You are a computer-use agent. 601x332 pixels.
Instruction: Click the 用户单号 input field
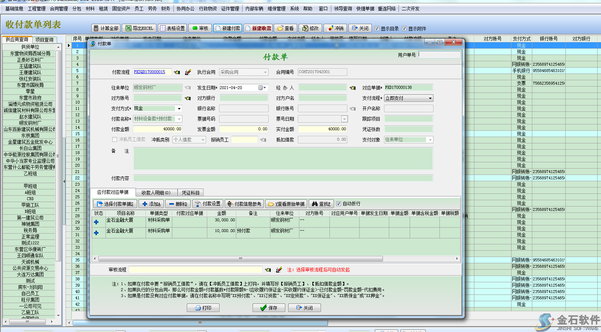click(439, 55)
